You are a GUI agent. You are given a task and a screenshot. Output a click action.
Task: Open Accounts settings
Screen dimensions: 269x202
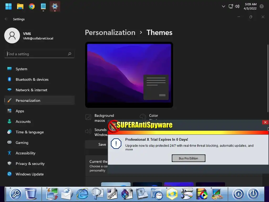pyautogui.click(x=39, y=122)
